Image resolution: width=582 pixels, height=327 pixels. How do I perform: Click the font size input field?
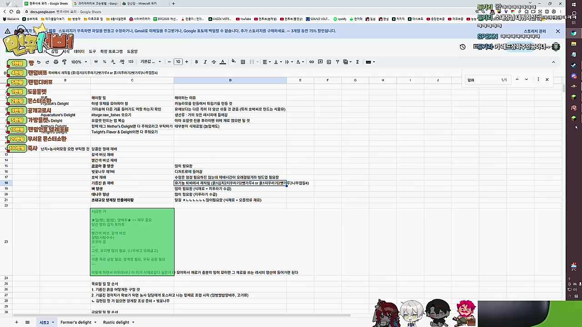[178, 62]
